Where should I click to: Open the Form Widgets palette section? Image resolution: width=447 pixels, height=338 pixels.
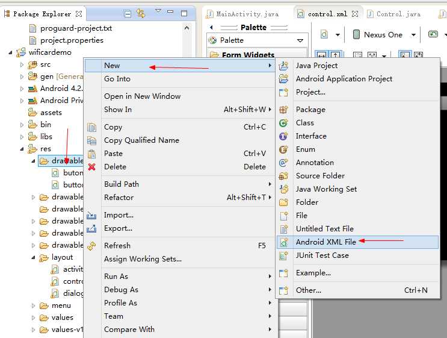257,54
